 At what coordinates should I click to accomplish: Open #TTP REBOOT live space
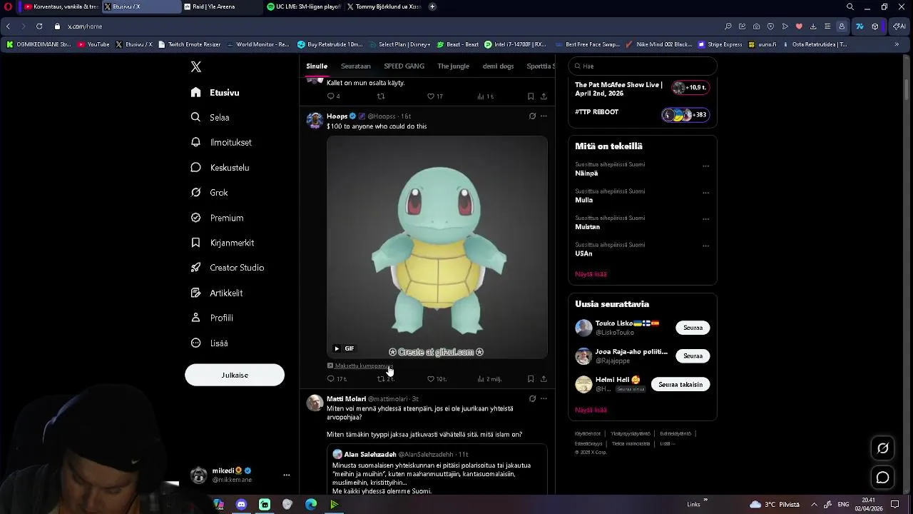[642, 114]
